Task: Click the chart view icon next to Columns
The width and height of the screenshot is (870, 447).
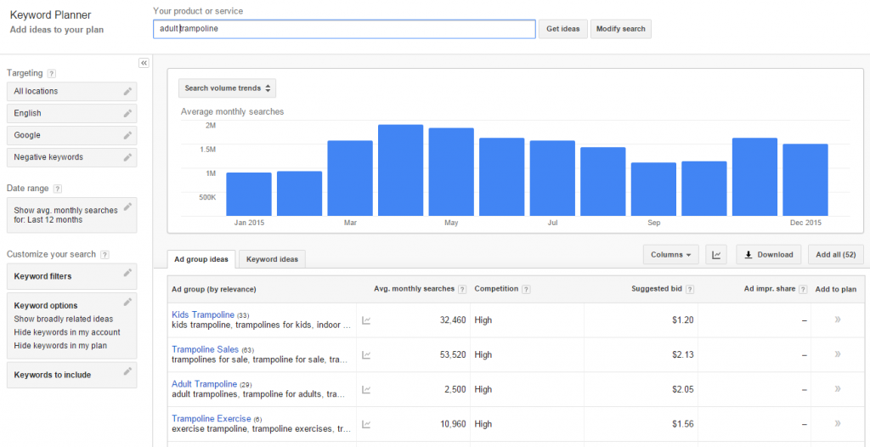Action: (x=715, y=254)
